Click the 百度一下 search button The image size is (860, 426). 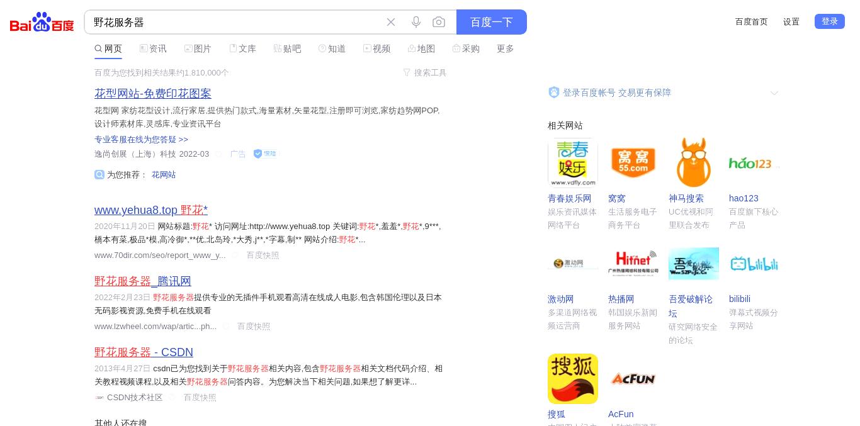coord(492,22)
